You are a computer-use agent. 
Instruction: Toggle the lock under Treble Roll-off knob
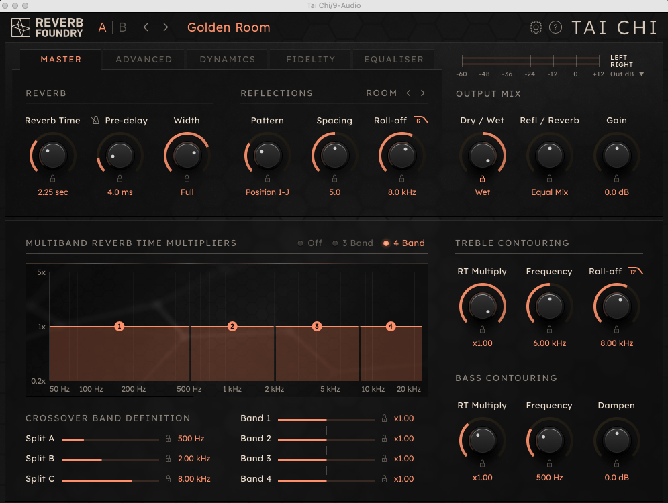point(616,329)
